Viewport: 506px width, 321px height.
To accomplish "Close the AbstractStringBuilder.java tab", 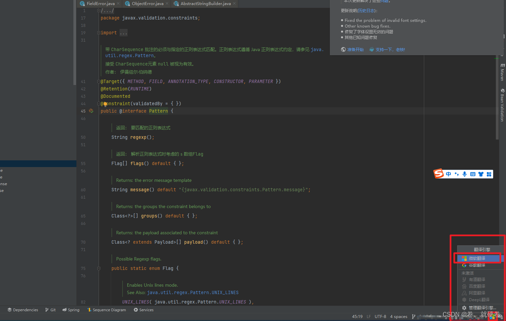I will [234, 3].
